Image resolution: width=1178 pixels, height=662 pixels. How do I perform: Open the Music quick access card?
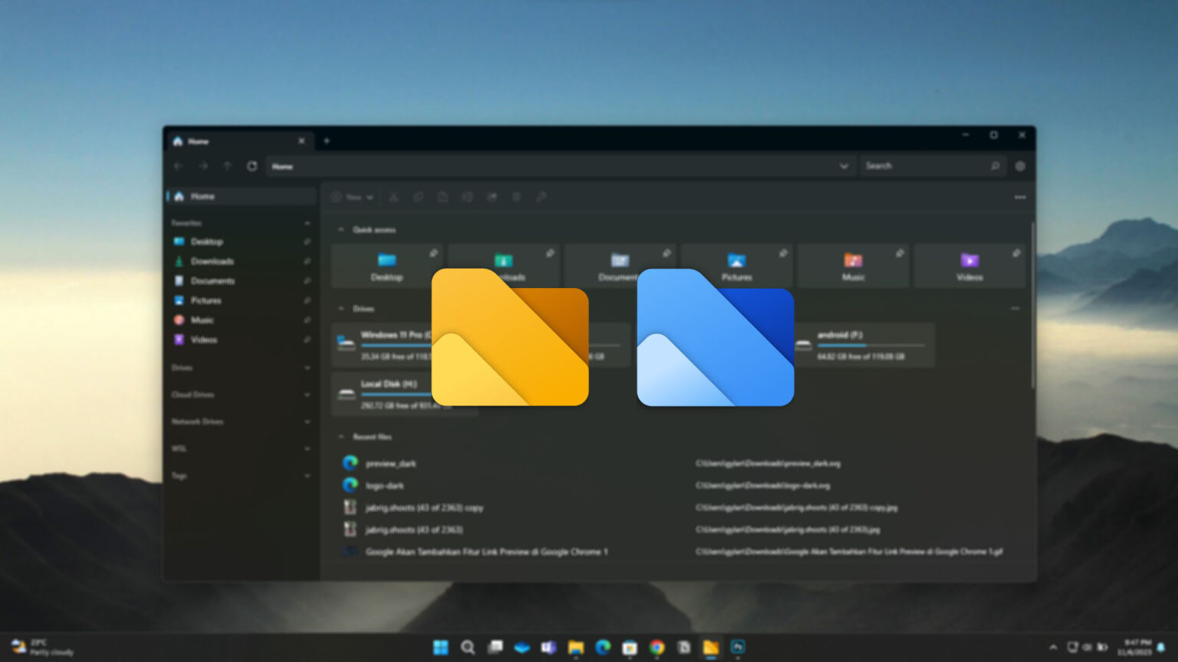point(853,266)
